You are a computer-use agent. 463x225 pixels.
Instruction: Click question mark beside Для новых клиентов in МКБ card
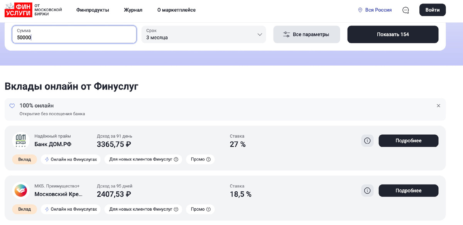(x=176, y=209)
